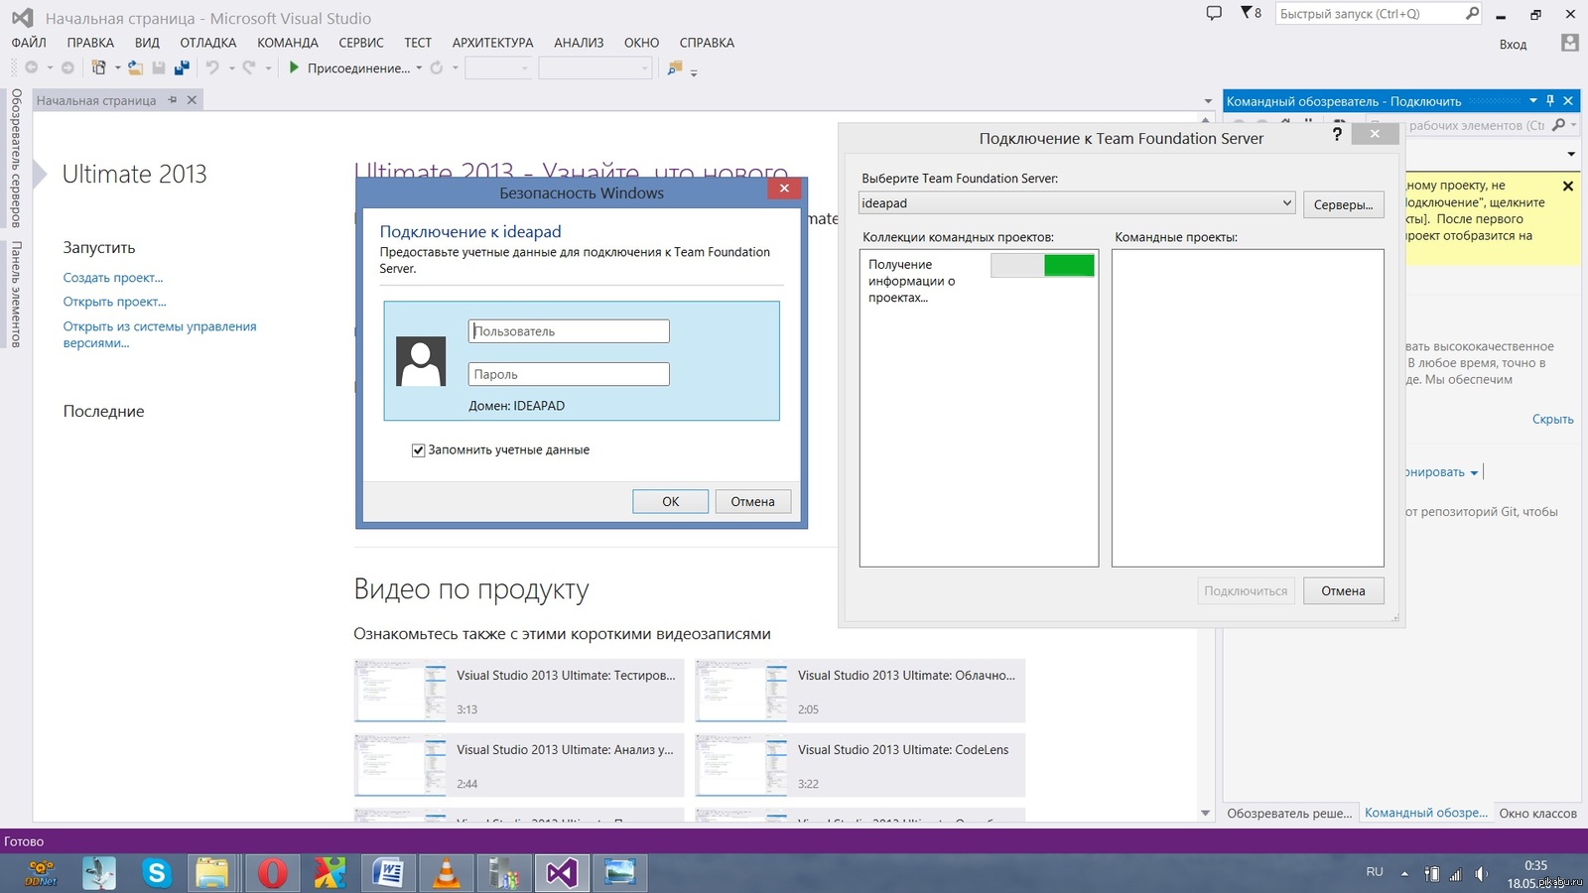Click the volume speaker tray icon
The width and height of the screenshot is (1588, 893).
point(1481,873)
